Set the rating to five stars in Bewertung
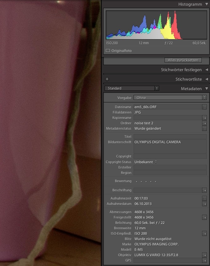This screenshot has width=210, height=266. pyautogui.click(x=155, y=182)
